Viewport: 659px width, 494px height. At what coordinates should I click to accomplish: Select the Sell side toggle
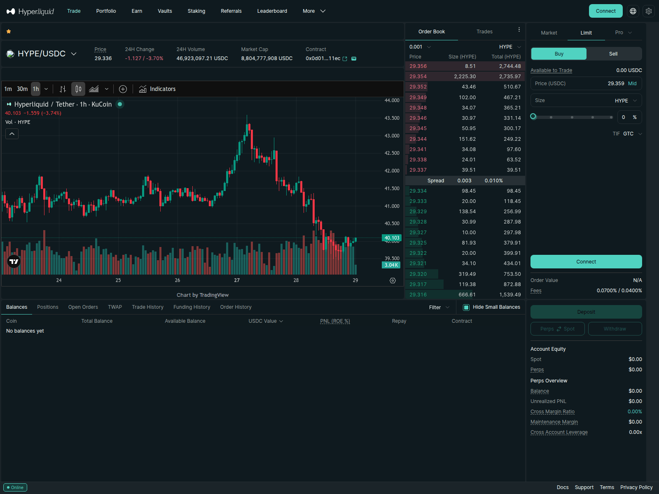[613, 54]
